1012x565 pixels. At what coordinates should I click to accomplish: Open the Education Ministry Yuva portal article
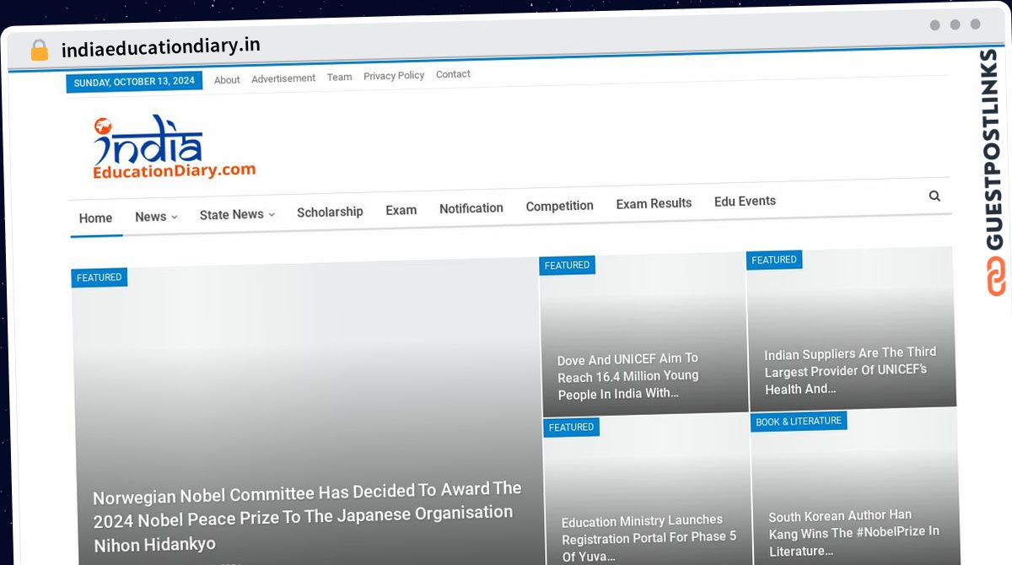[649, 538]
